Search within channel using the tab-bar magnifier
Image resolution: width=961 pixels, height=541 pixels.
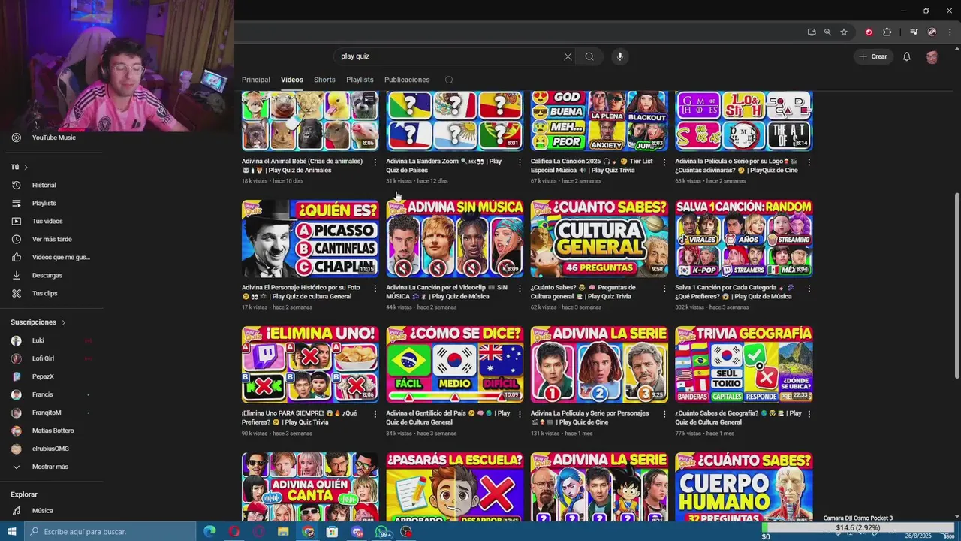449,80
